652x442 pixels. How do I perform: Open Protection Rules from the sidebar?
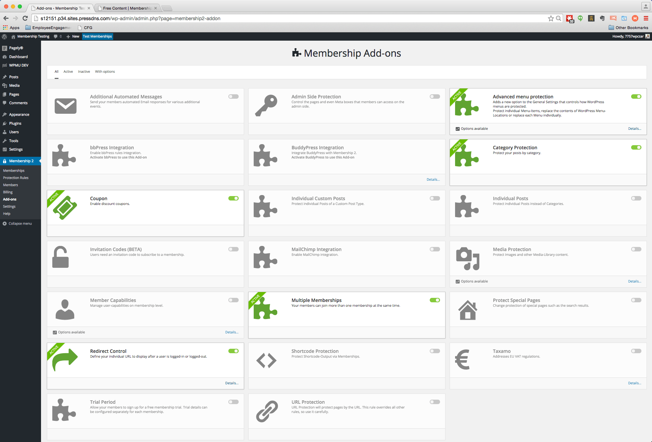pyautogui.click(x=16, y=178)
